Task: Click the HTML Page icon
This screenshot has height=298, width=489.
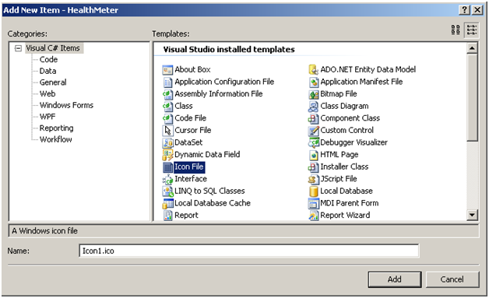Action: pos(314,155)
